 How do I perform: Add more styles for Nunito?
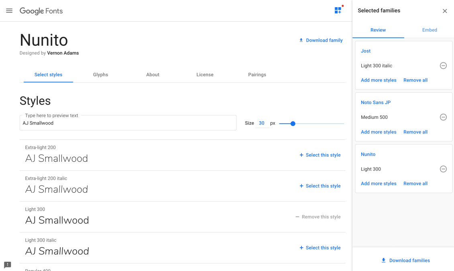[x=379, y=183]
